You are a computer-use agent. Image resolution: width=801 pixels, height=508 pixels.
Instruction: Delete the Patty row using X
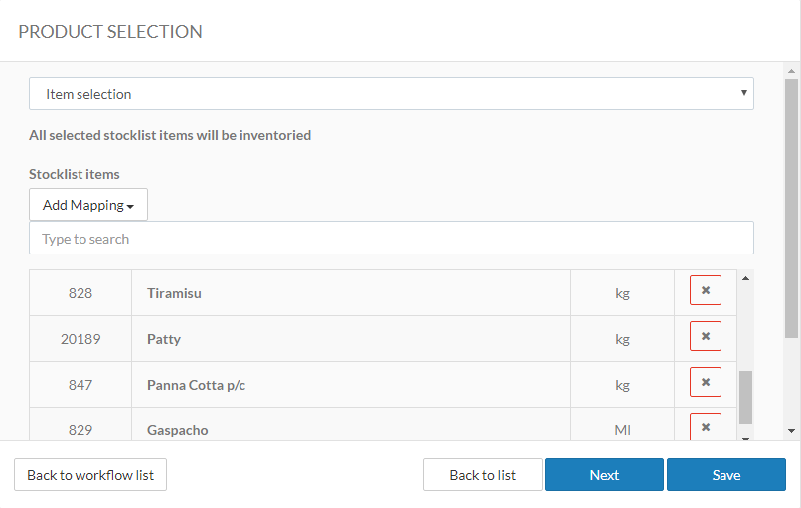pos(706,337)
